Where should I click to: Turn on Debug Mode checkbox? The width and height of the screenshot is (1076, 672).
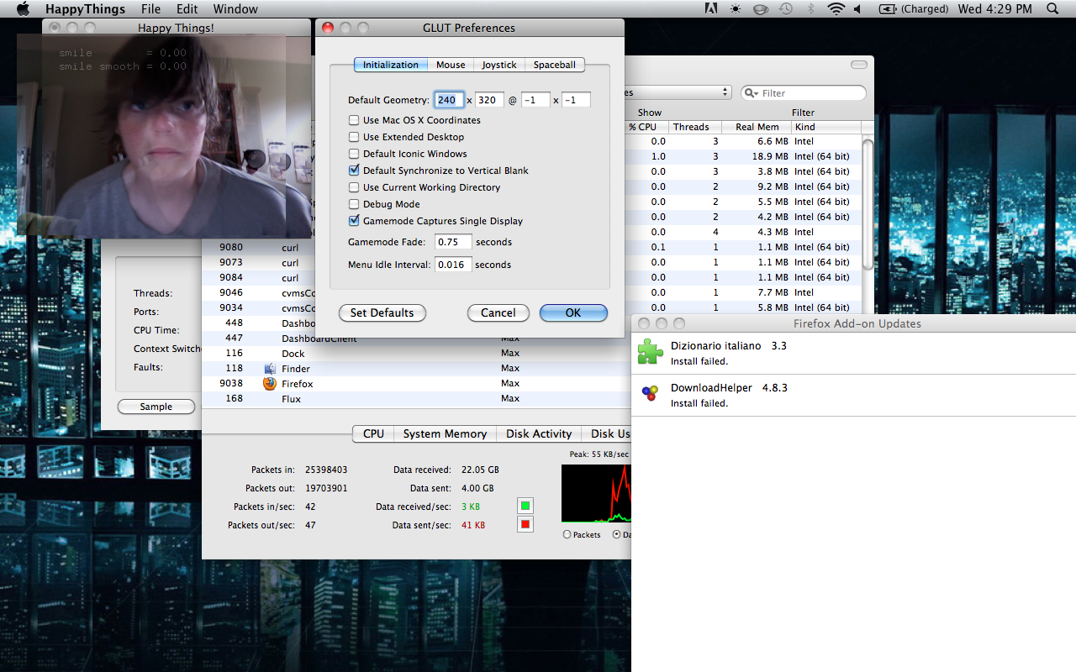click(x=354, y=204)
